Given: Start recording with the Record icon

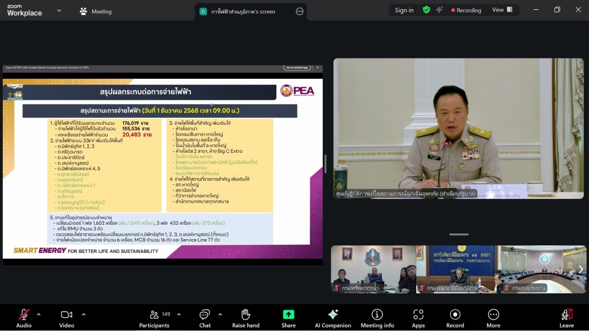Looking at the screenshot, I should pyautogui.click(x=455, y=314).
